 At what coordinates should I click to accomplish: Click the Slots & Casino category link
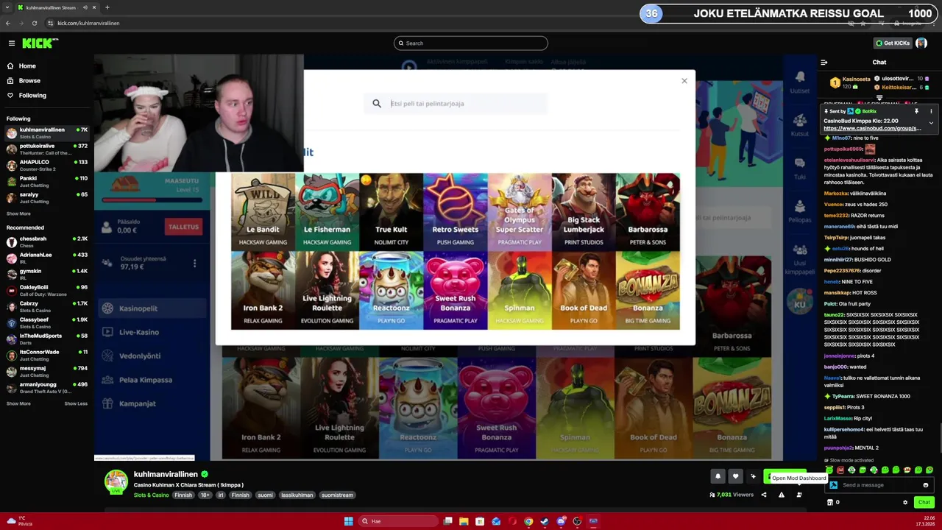pyautogui.click(x=151, y=495)
